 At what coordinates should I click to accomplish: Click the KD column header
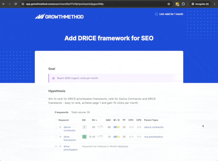coord(84,120)
